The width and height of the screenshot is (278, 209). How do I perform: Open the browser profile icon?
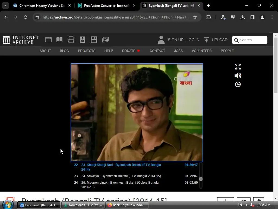(x=262, y=17)
